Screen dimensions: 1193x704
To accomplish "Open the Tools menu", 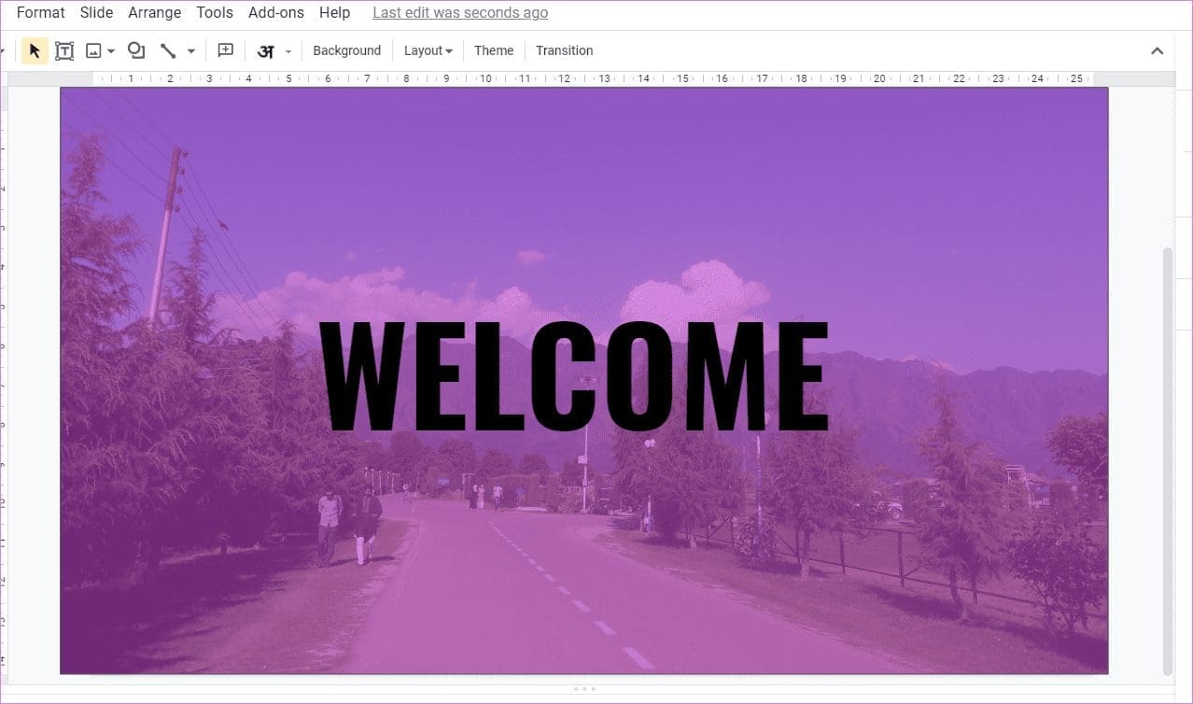I will coord(215,13).
